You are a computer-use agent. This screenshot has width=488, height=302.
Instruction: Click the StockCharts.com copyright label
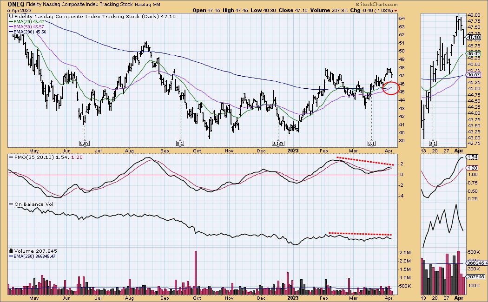(x=376, y=4)
